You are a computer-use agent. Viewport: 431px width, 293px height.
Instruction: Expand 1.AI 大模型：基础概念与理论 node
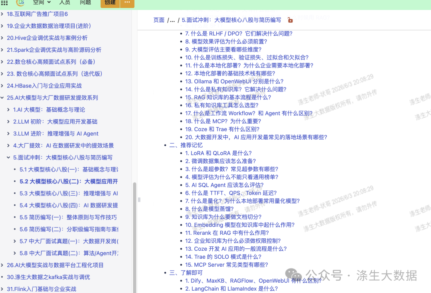tap(8, 110)
